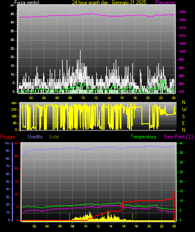
Task: Click the 'W' compass direction label
Action: (x=184, y=110)
